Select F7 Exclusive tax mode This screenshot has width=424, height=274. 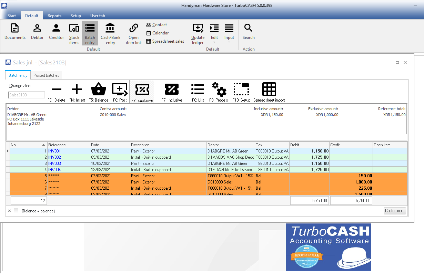pos(142,92)
